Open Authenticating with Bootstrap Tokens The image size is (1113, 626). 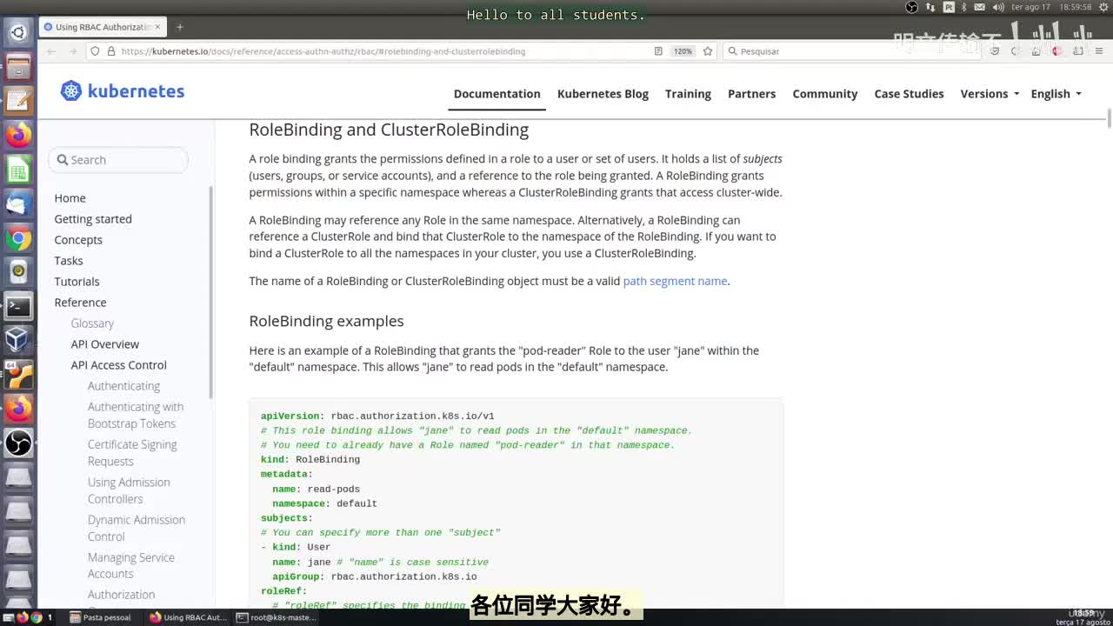click(x=136, y=415)
